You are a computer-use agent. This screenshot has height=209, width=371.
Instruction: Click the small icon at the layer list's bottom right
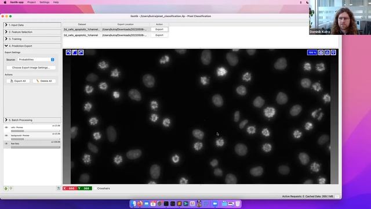click(x=59, y=188)
